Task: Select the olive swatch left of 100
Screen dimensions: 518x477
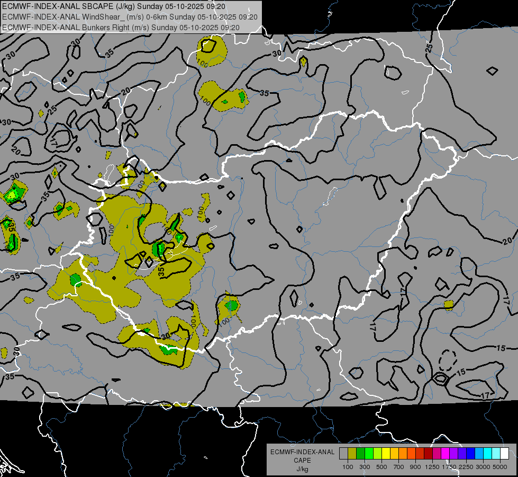Action: (x=352, y=454)
